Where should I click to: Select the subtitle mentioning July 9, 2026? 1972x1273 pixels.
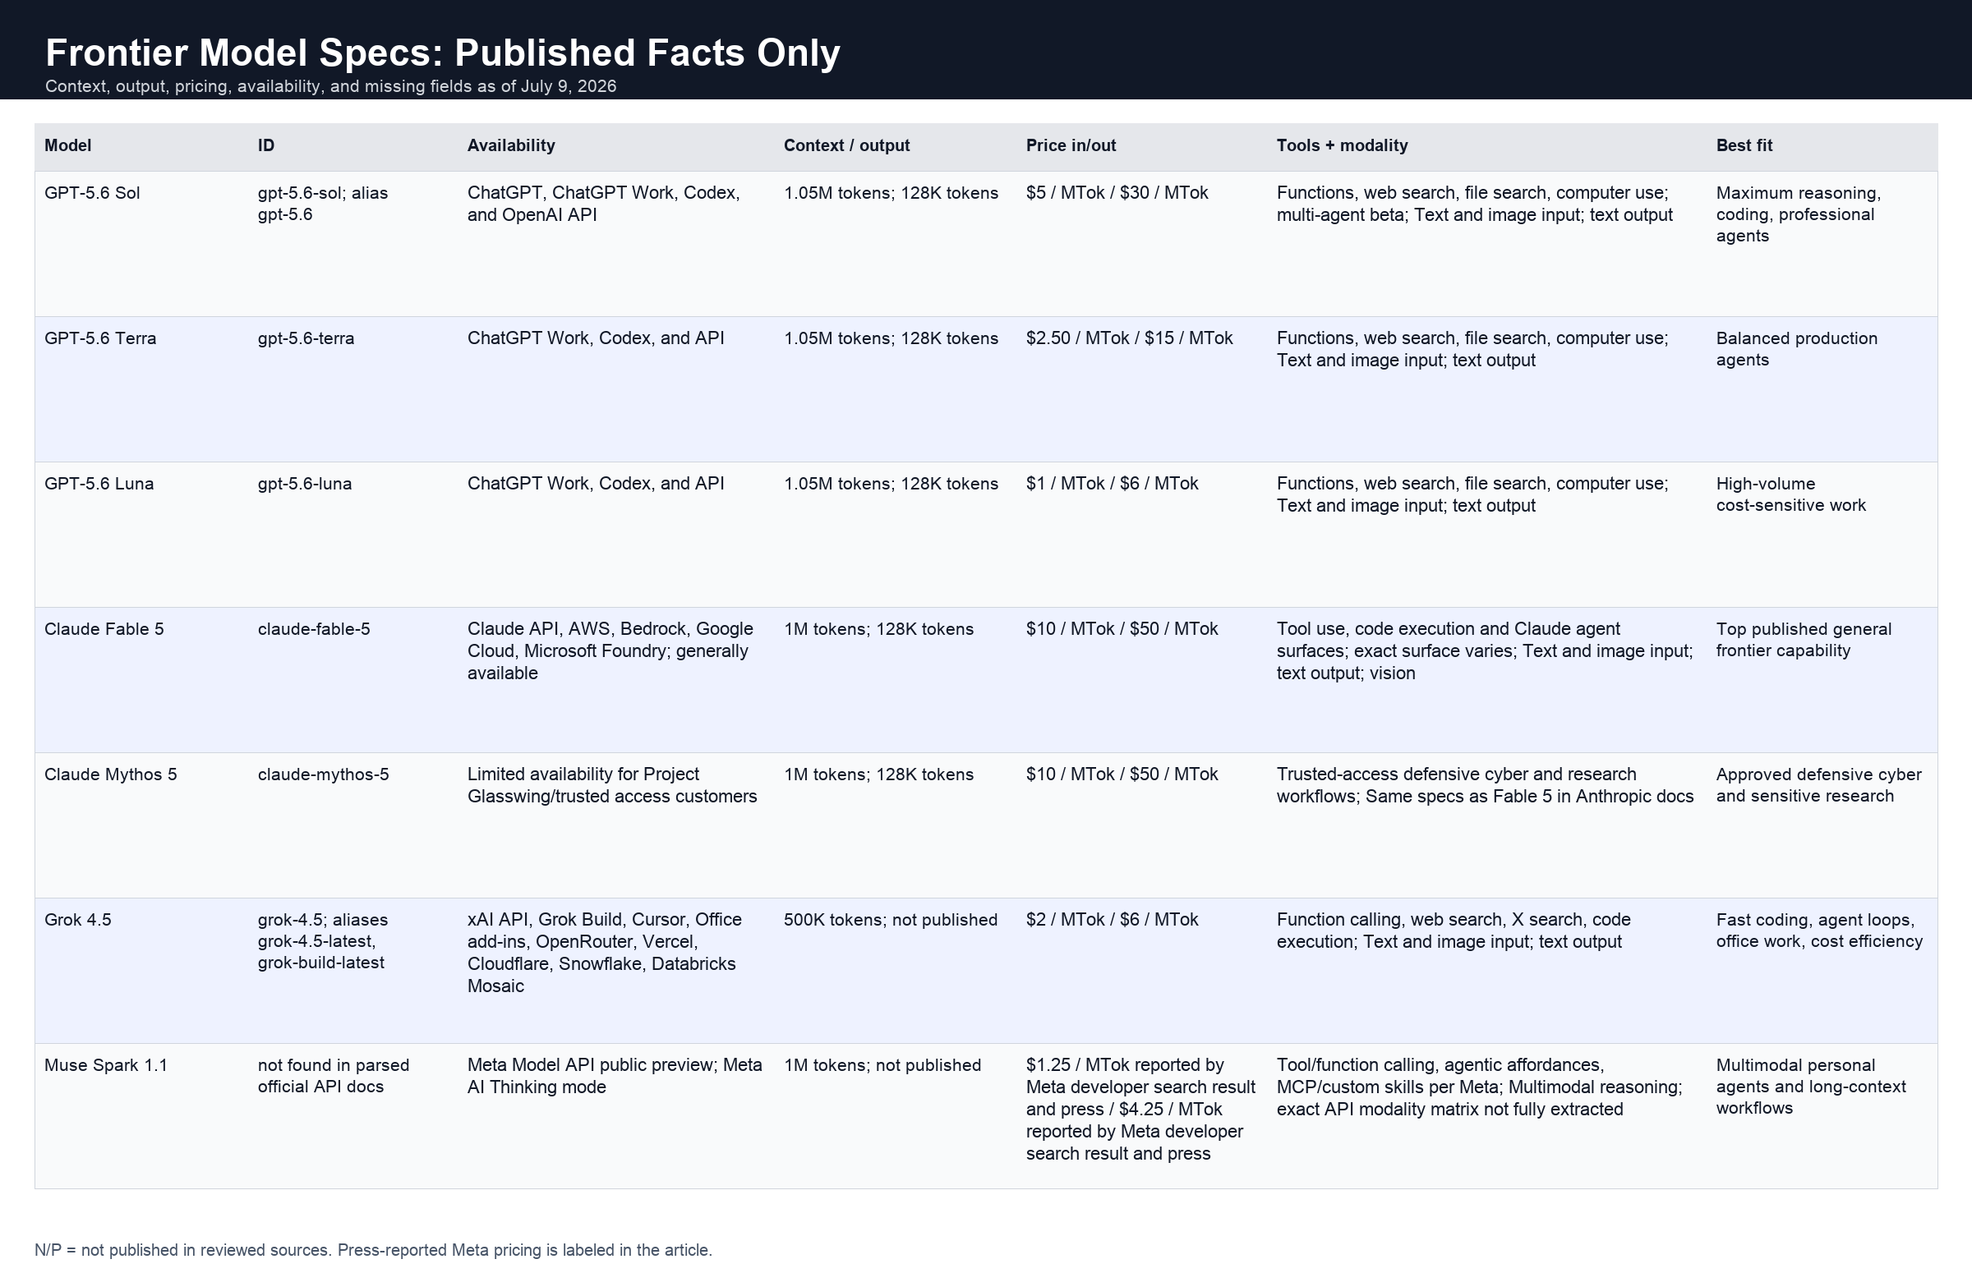click(x=331, y=87)
